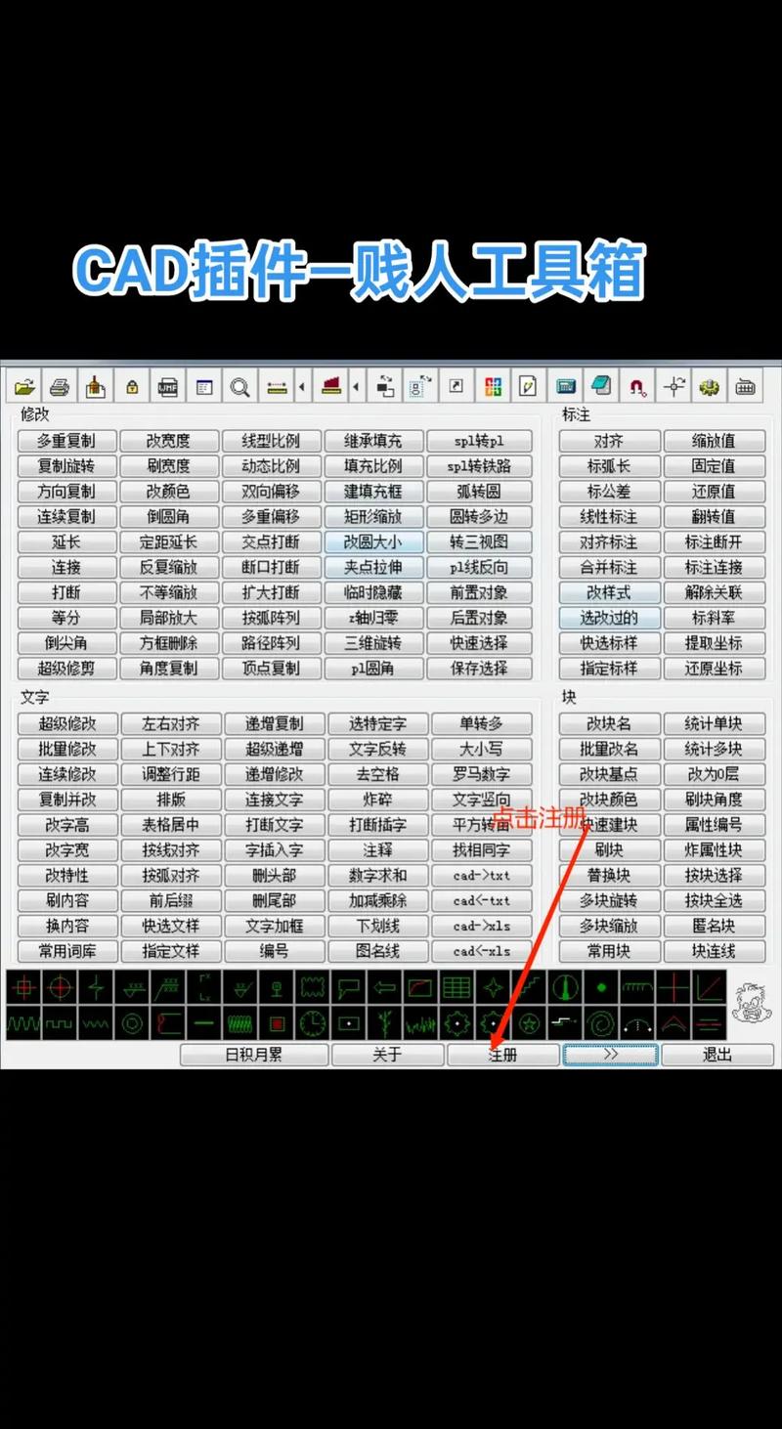Click the calculator toolbar icon
This screenshot has width=782, height=1429.
coord(565,386)
